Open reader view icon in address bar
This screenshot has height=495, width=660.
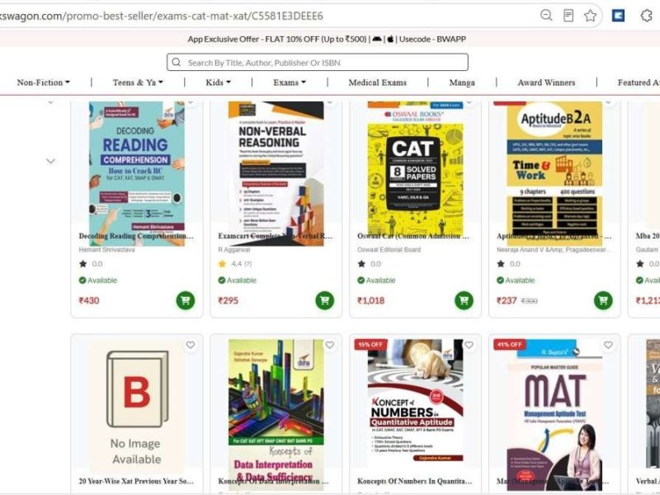(568, 16)
